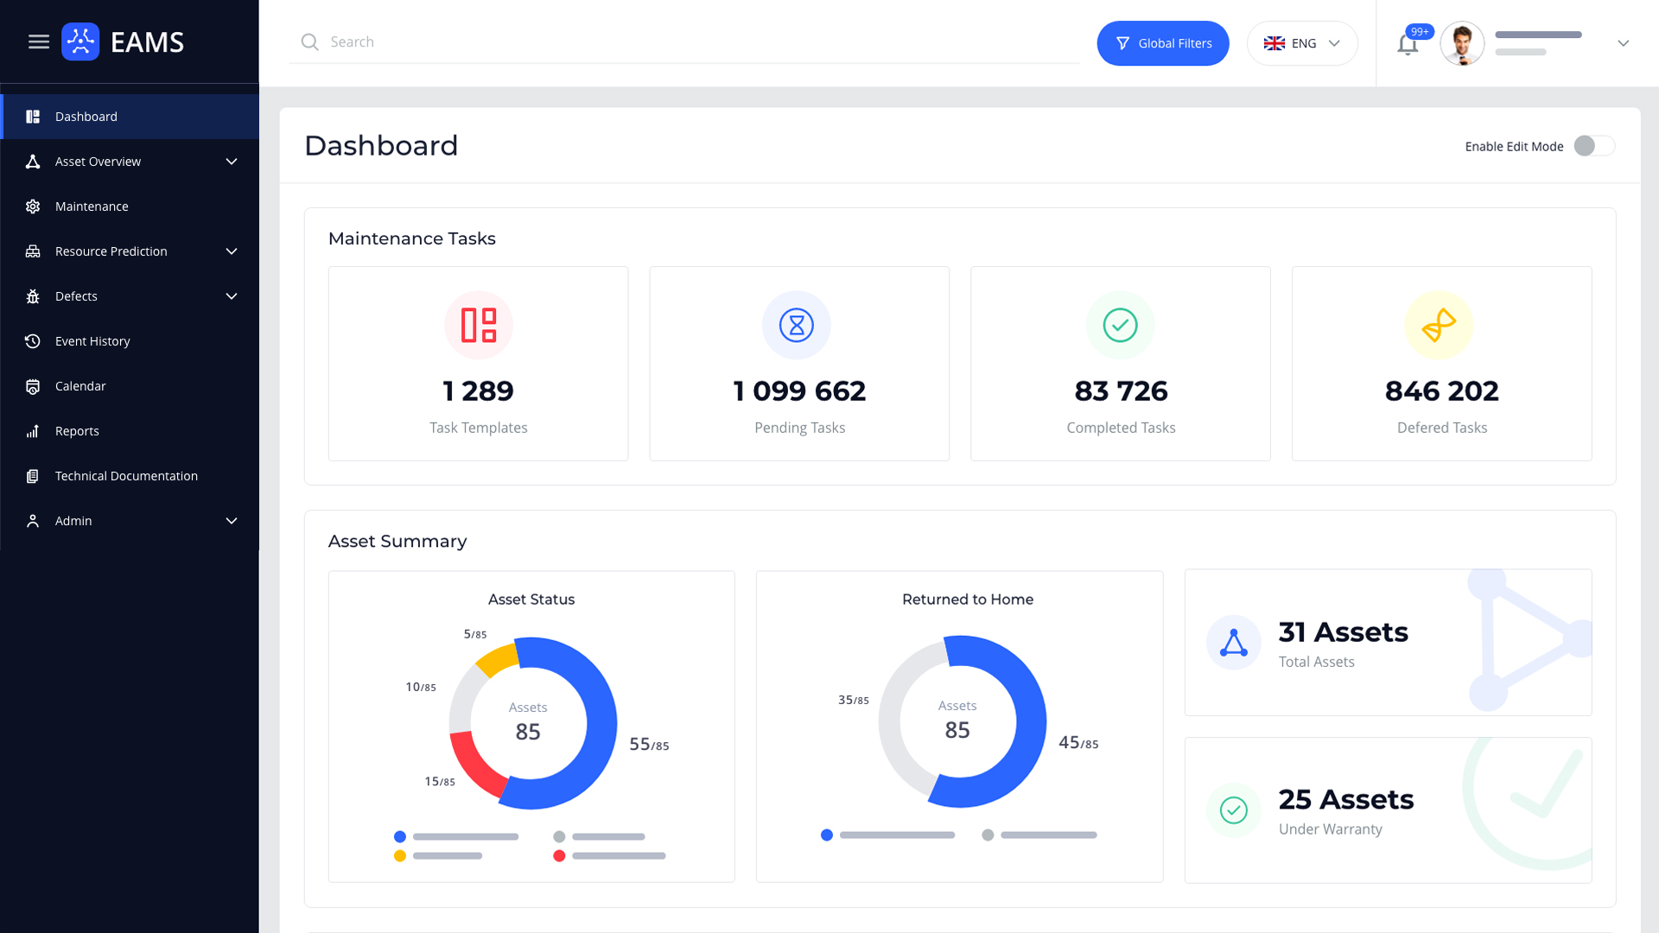Image resolution: width=1659 pixels, height=933 pixels.
Task: Toggle the Enable Edit Mode switch
Action: click(1594, 146)
